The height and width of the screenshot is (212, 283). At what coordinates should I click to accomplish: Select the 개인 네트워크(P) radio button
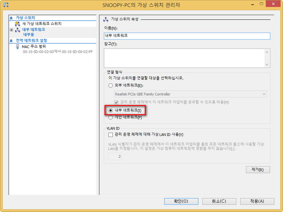tap(111, 118)
